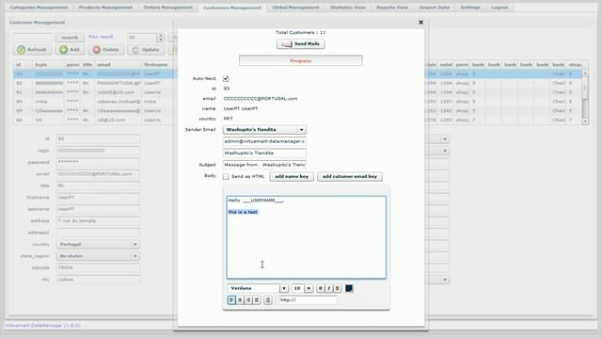602x339 pixels.
Task: Click the login column header
Action: point(48,65)
